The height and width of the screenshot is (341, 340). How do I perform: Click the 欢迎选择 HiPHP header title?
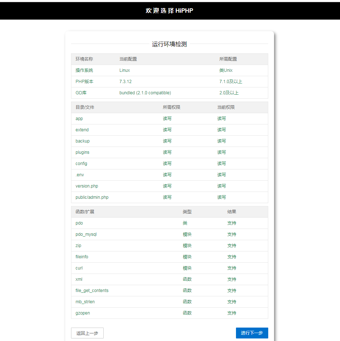click(170, 11)
